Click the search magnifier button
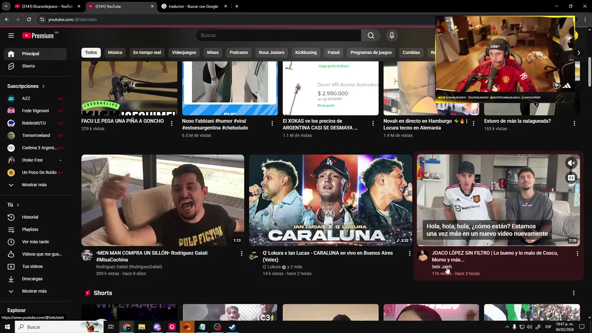Viewport: 592px width, 333px height. pyautogui.click(x=371, y=36)
